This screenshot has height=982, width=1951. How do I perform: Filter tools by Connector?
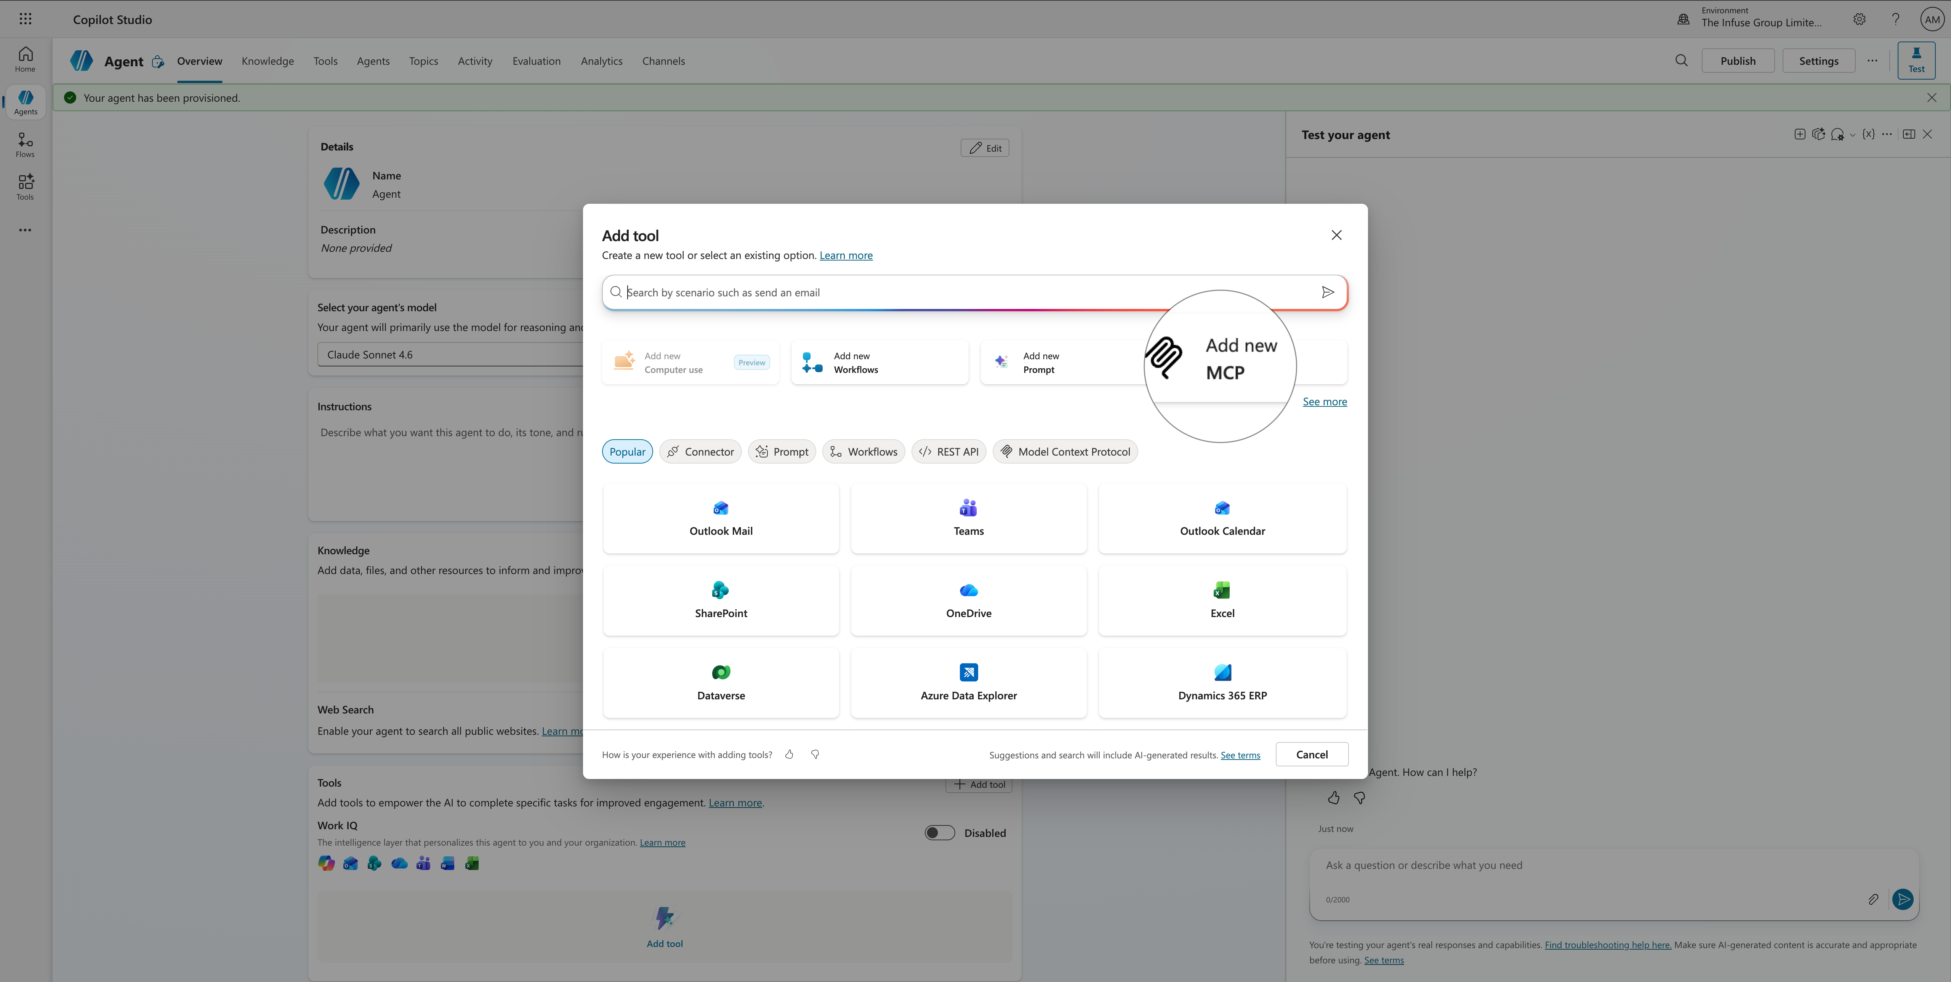[701, 451]
